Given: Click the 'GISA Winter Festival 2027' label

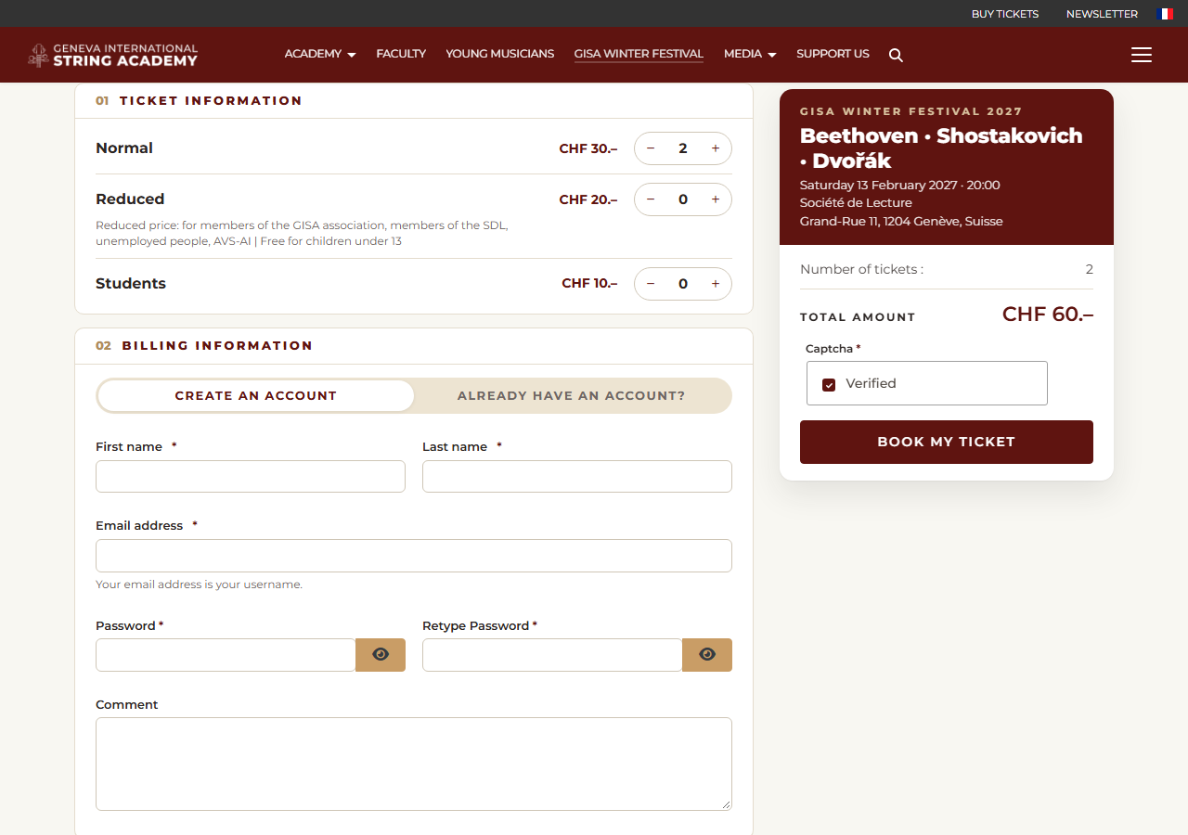Looking at the screenshot, I should click(911, 111).
